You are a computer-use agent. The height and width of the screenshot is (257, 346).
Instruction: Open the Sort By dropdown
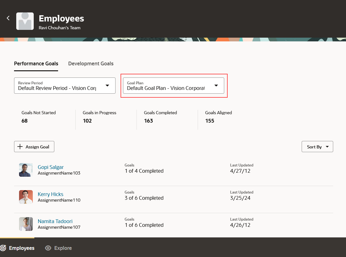(x=317, y=147)
